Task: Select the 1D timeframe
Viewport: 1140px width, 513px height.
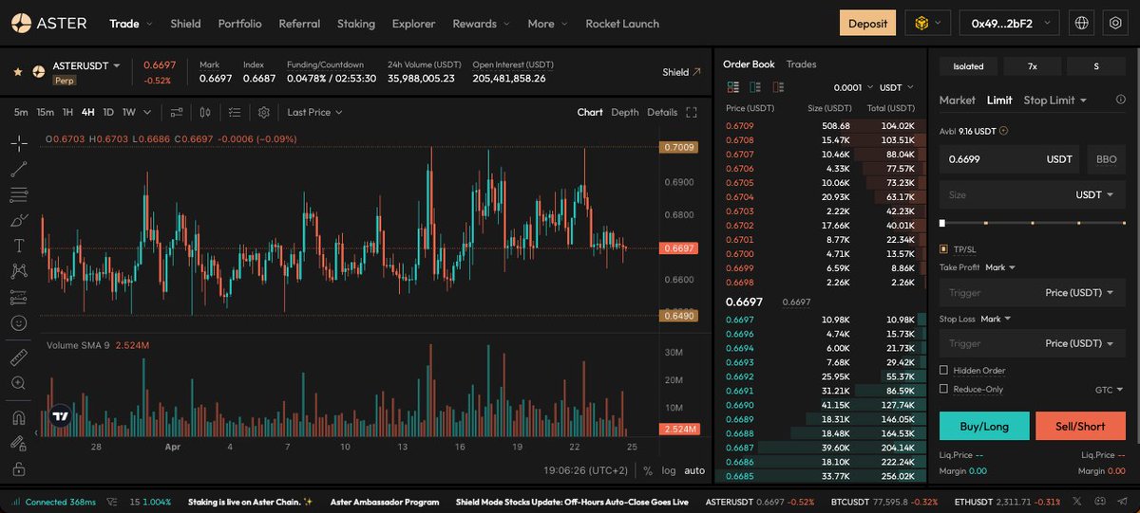Action: click(x=108, y=112)
